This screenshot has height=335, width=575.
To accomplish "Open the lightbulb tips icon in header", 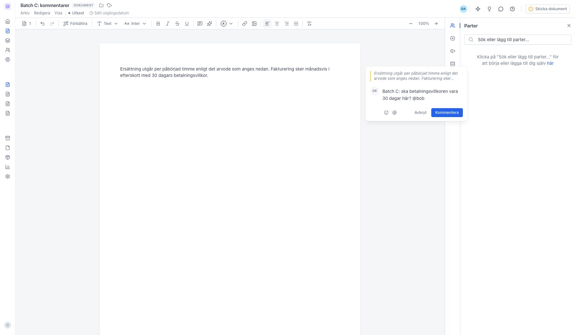I will point(489,9).
